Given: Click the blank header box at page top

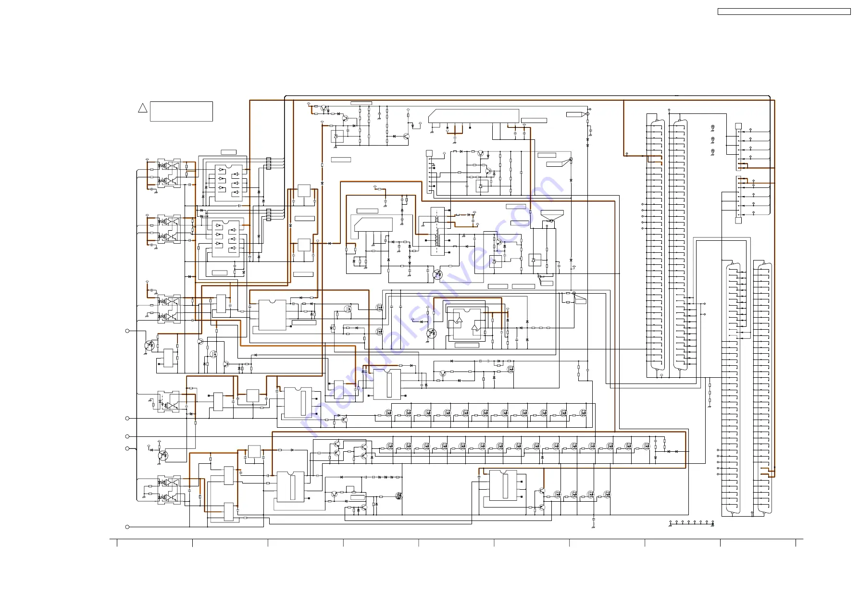Looking at the screenshot, I should (x=784, y=12).
